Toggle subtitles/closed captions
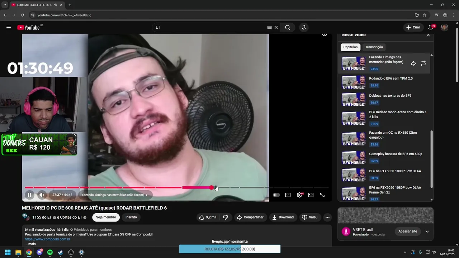Screen dimensions: 459x258 coord(288,195)
